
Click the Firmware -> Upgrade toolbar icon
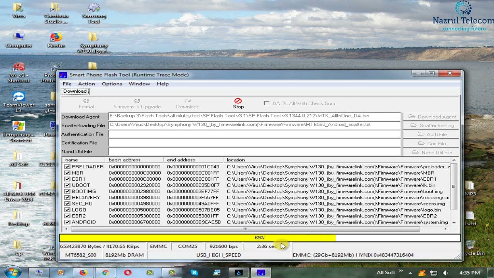[137, 101]
